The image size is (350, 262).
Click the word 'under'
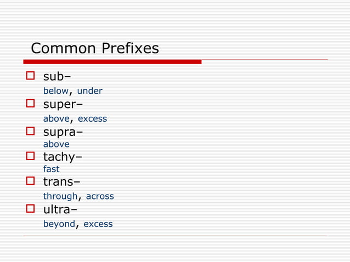coord(89,91)
